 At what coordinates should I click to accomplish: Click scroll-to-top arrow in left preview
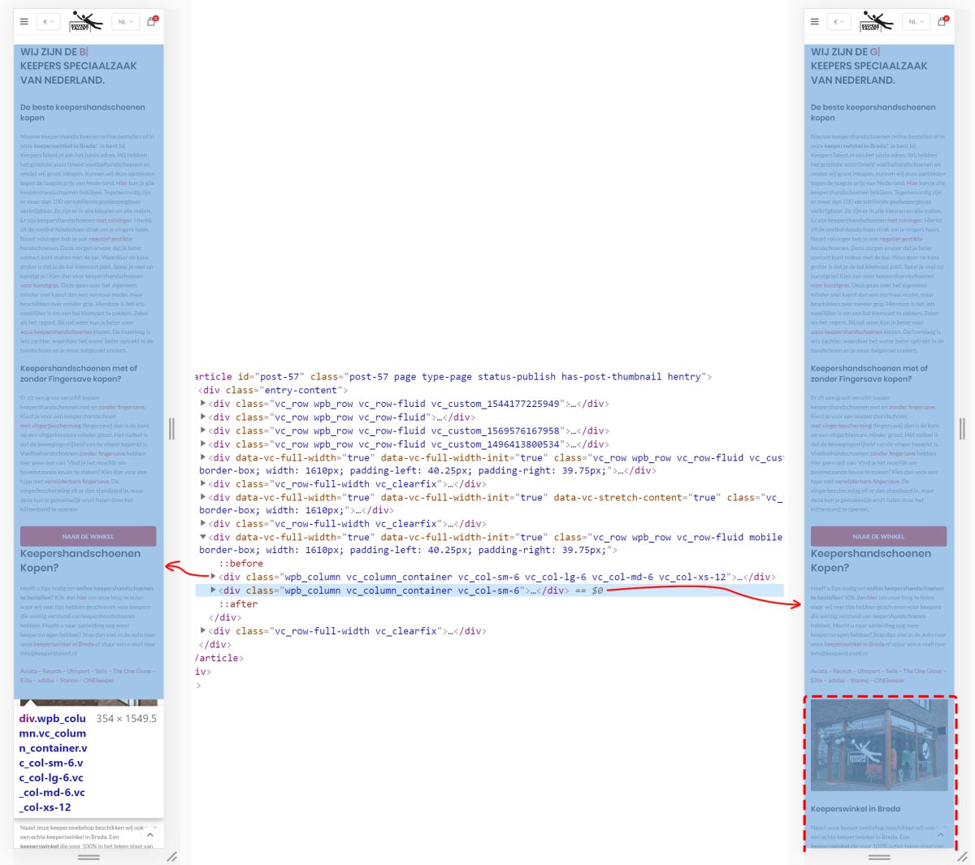click(x=150, y=835)
